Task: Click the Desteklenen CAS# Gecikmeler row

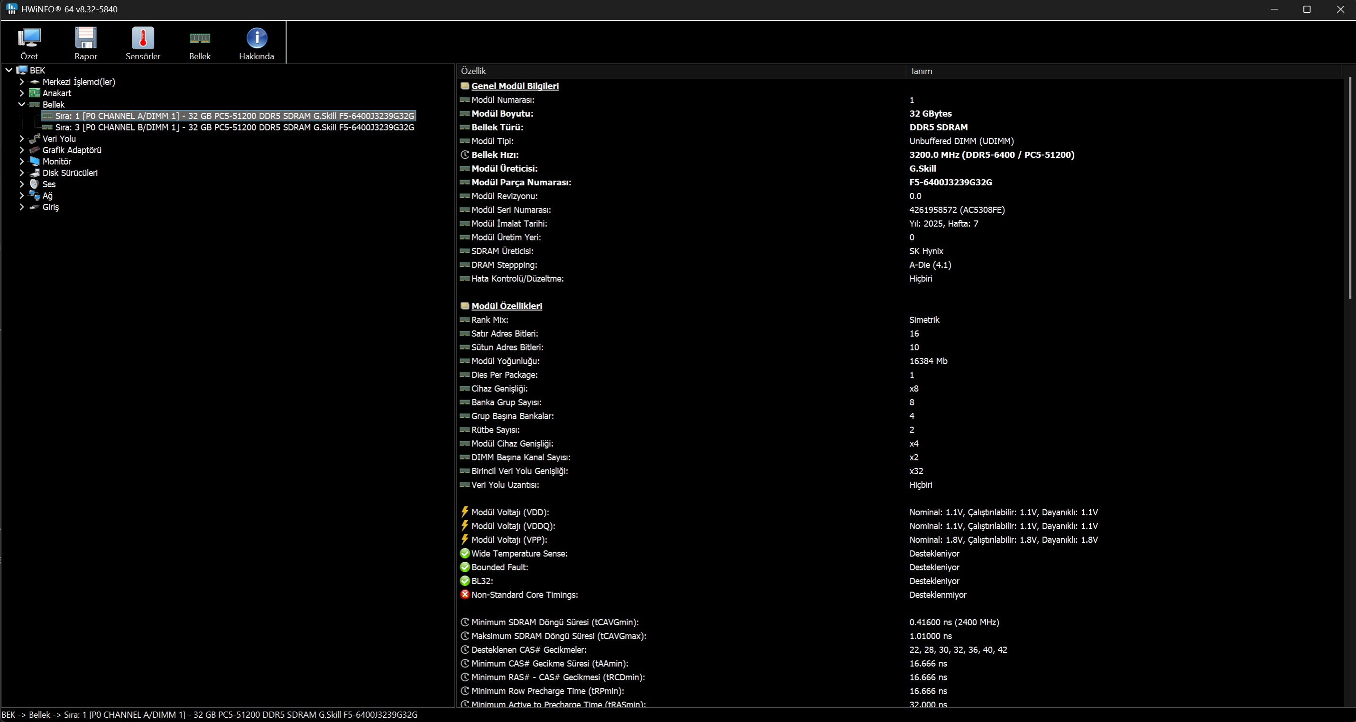Action: (899, 650)
